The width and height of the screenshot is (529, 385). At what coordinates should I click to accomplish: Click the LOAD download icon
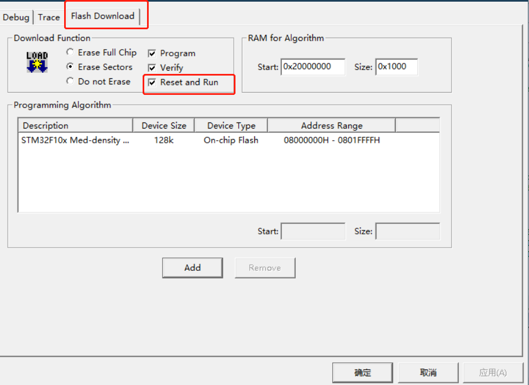point(37,62)
